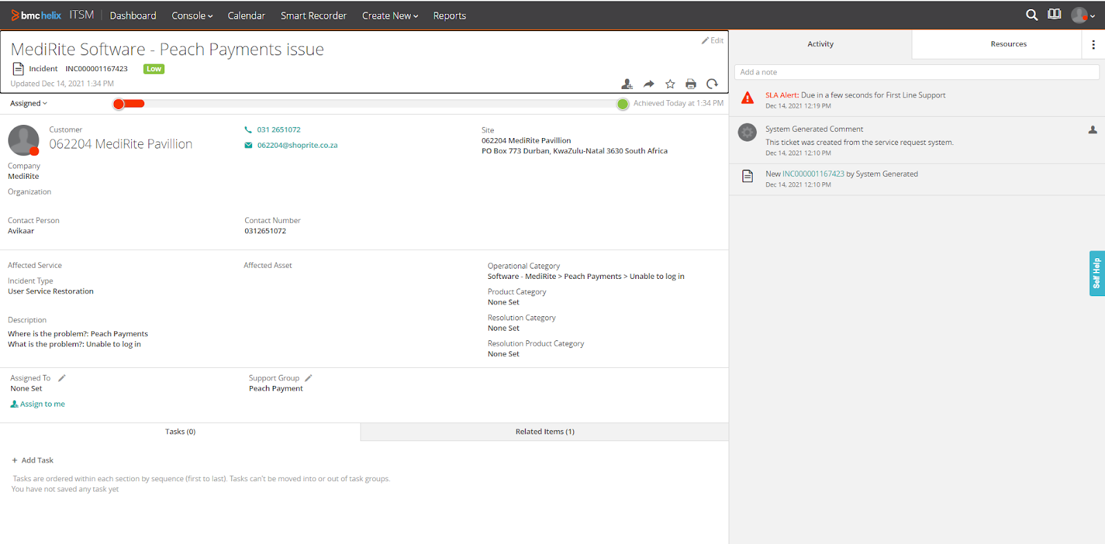Click the incident document icon beside Incident
The image size is (1105, 544).
pos(18,69)
